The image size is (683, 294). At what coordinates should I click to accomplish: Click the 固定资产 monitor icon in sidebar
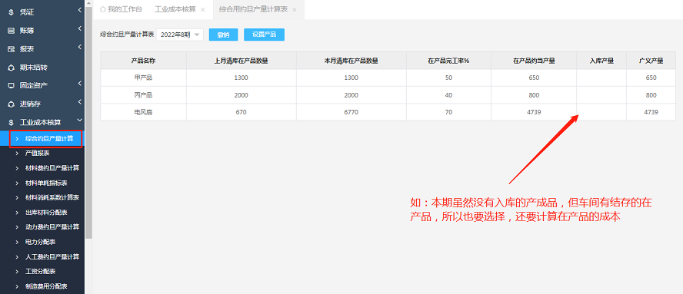click(x=12, y=85)
